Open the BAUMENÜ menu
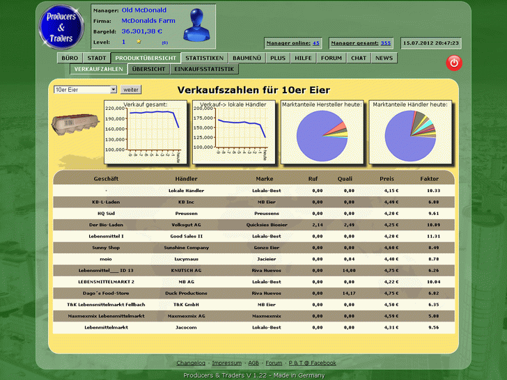 [x=247, y=58]
